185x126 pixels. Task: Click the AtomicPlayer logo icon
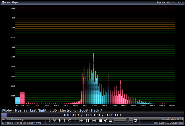click(x=3, y=2)
